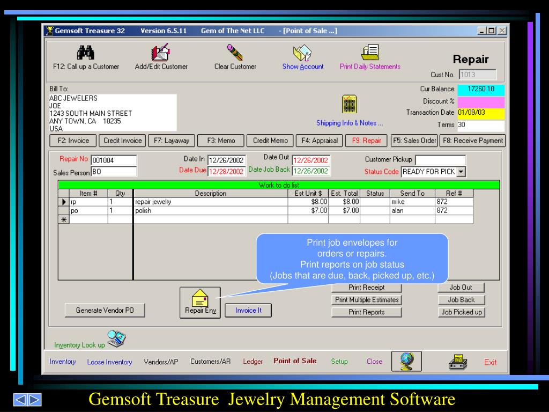
Task: Select the rp row arrow indicator
Action: (x=64, y=202)
